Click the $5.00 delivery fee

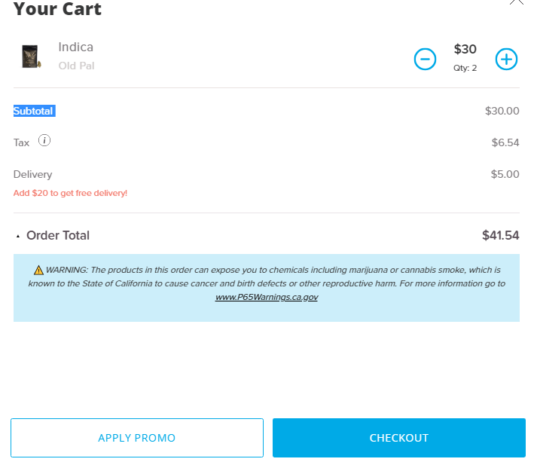pyautogui.click(x=505, y=174)
